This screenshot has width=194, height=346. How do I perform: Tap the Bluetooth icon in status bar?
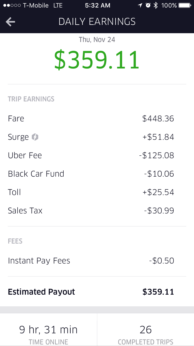155,5
